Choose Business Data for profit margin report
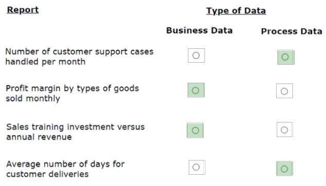This screenshot has width=326, height=186. [196, 90]
